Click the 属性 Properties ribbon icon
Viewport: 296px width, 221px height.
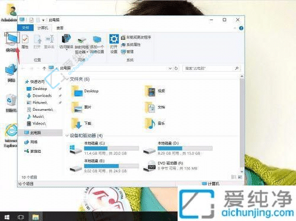(25, 41)
